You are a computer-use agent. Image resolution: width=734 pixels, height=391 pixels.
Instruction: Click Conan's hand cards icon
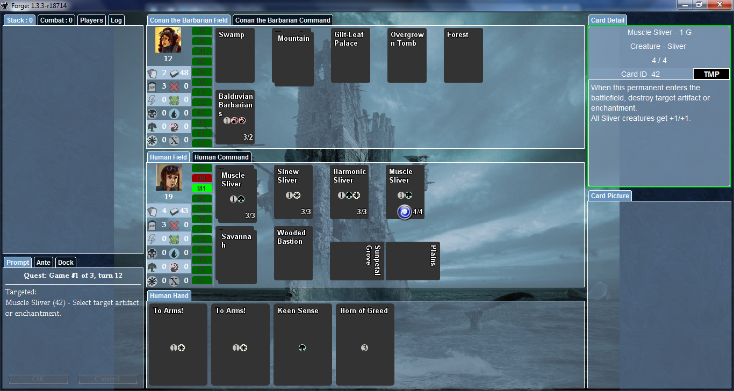[x=153, y=73]
